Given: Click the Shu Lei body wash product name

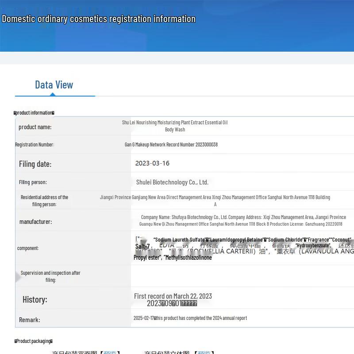Looking at the screenshot, I should coord(175,126).
